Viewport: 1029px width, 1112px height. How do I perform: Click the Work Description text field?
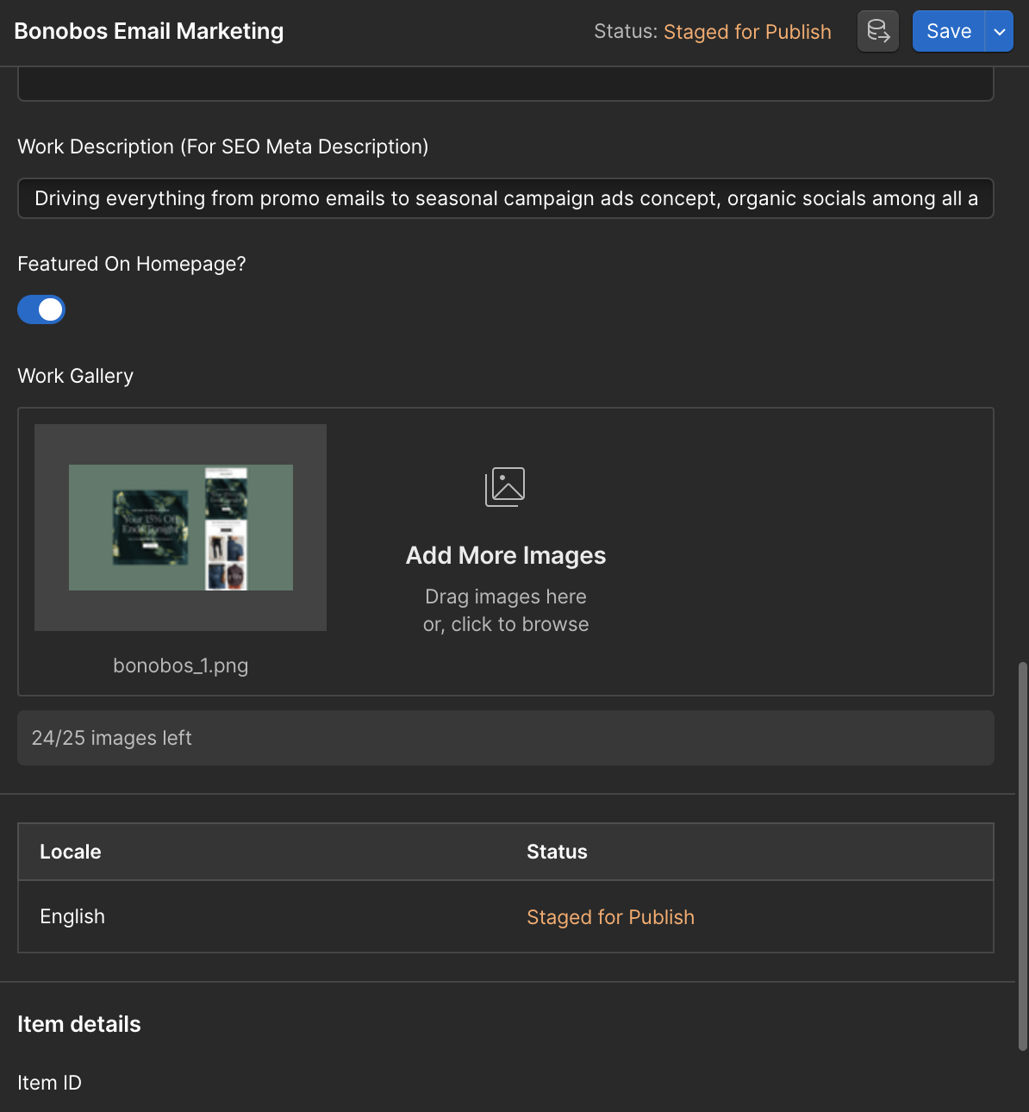pyautogui.click(x=505, y=198)
